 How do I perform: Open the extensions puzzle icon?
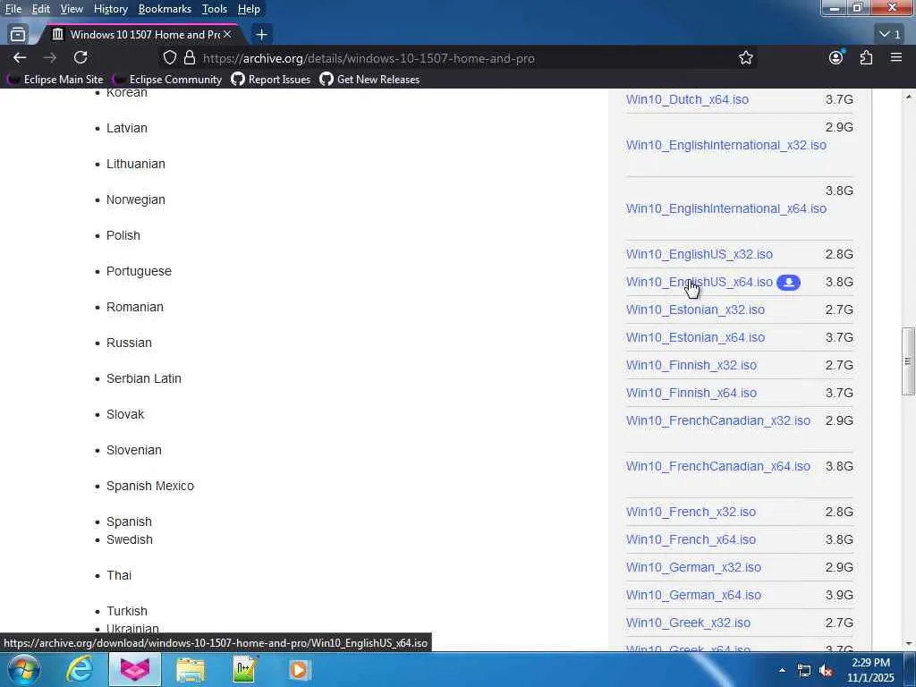pyautogui.click(x=866, y=57)
